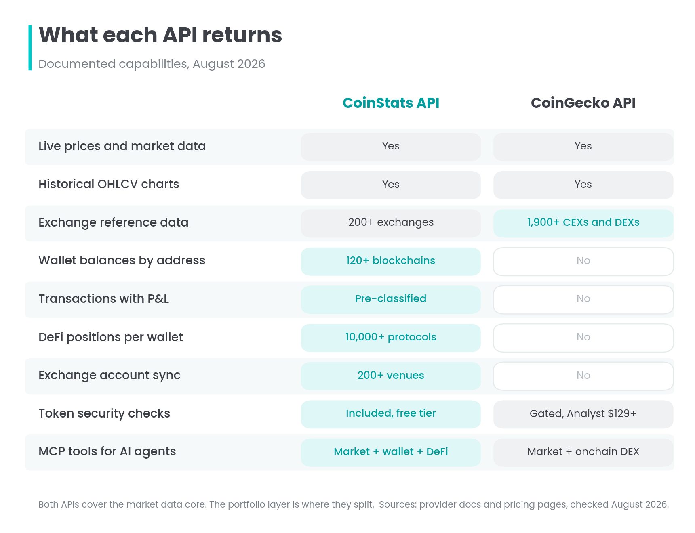Click 'No' for CoinGecko wallet balances
Screen dimensions: 695x533
tap(583, 261)
